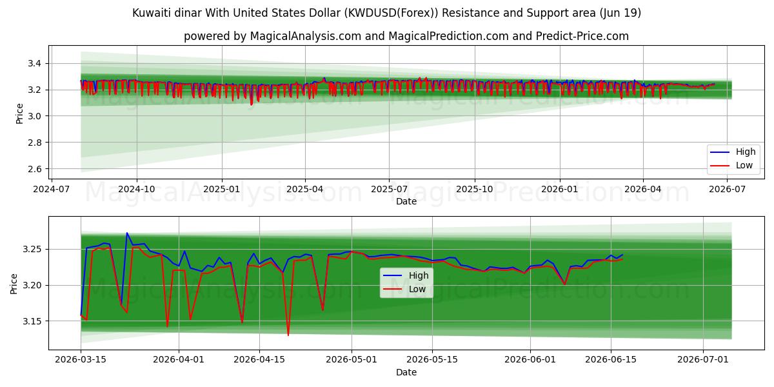Click the 2026-07-01 date tick label
This screenshot has width=774, height=387.
coord(703,360)
